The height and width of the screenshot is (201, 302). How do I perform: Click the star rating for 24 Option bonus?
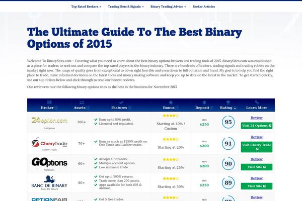pos(171,116)
